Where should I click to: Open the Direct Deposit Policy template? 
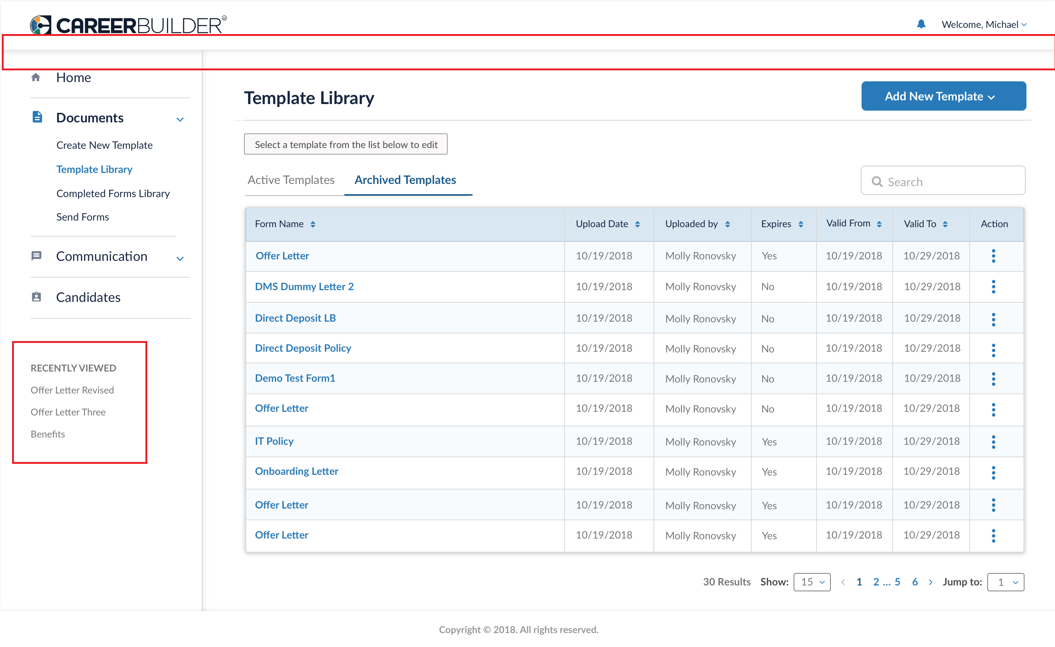[303, 348]
